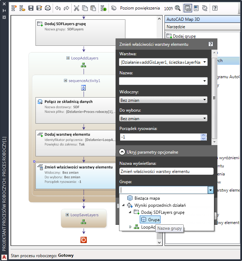Click the Połącz ze składnicą danych activity icon
This screenshot has height=261, width=242.
click(40, 102)
